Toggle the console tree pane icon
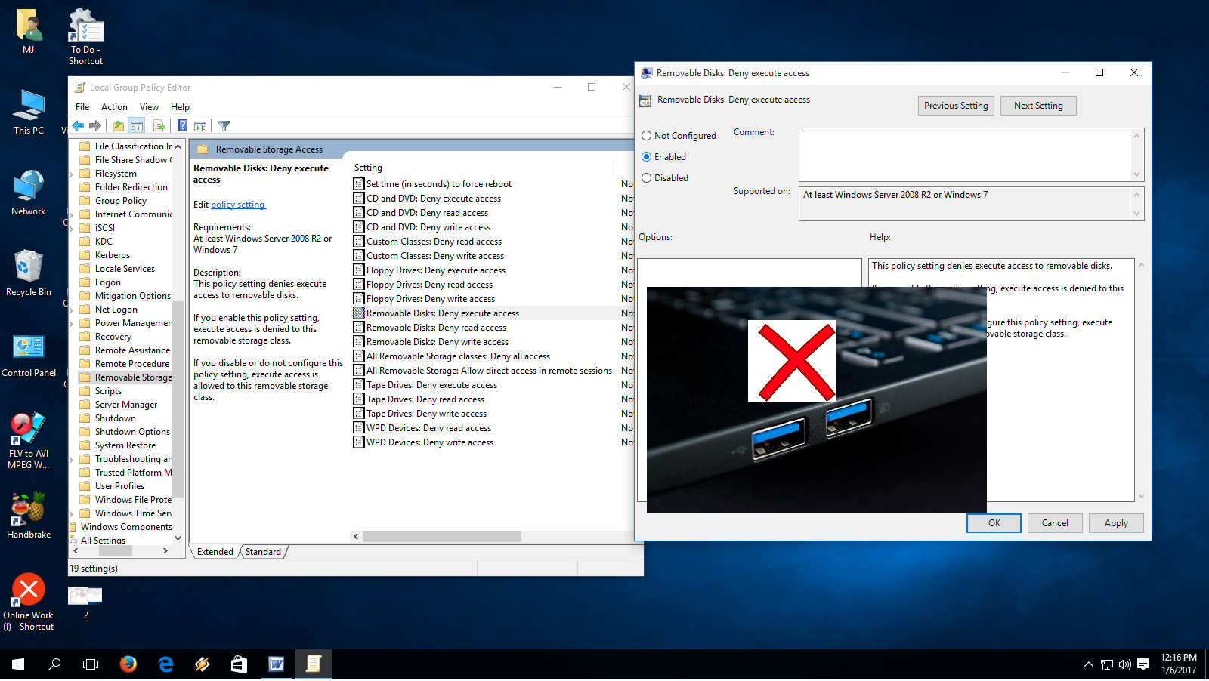Image resolution: width=1209 pixels, height=681 pixels. 137,125
